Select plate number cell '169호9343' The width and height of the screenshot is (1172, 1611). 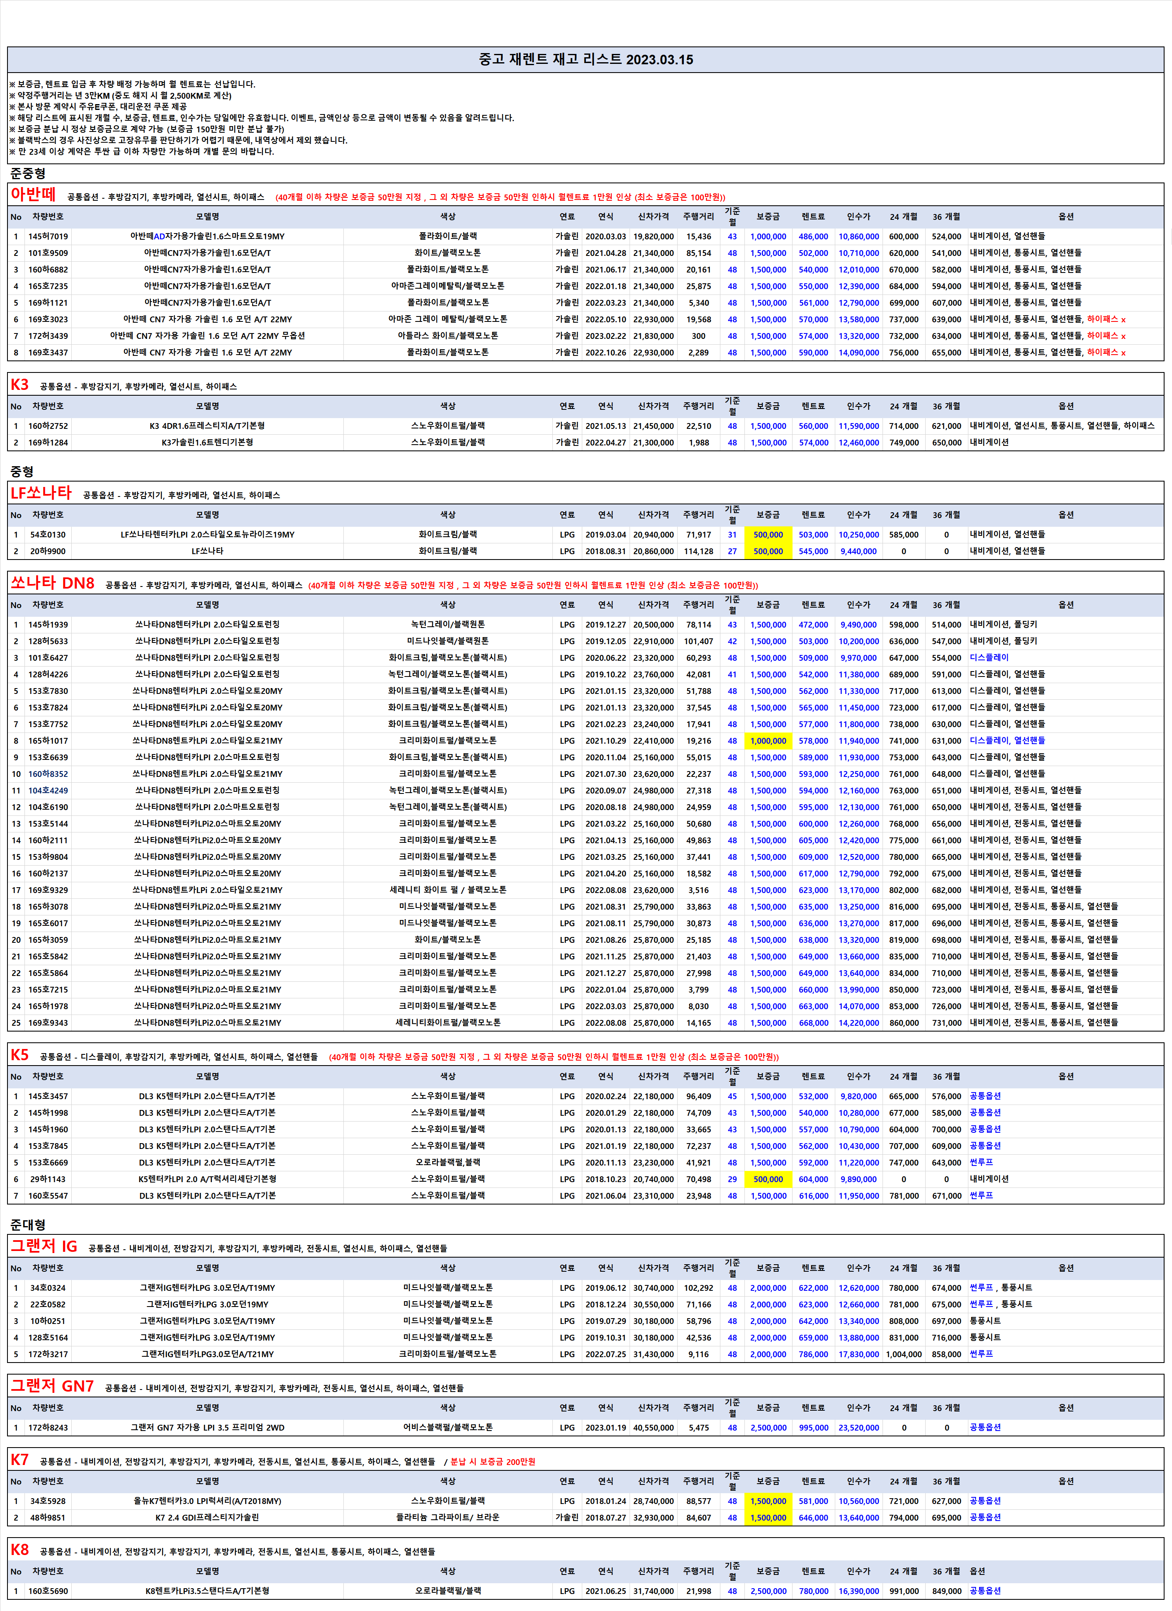48,1023
